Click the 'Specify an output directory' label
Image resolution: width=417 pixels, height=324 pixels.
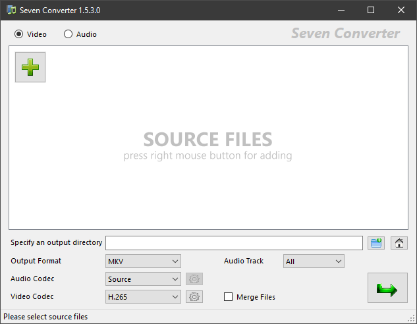(x=56, y=242)
